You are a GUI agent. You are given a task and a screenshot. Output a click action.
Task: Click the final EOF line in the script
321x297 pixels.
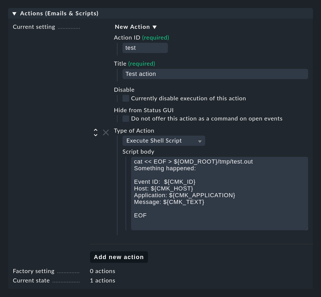(x=140, y=215)
